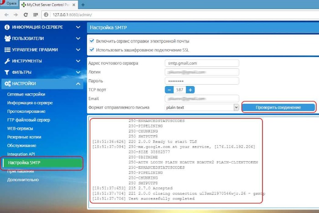
Task: Close the MyChat Server Control tab
Action: [74, 5]
